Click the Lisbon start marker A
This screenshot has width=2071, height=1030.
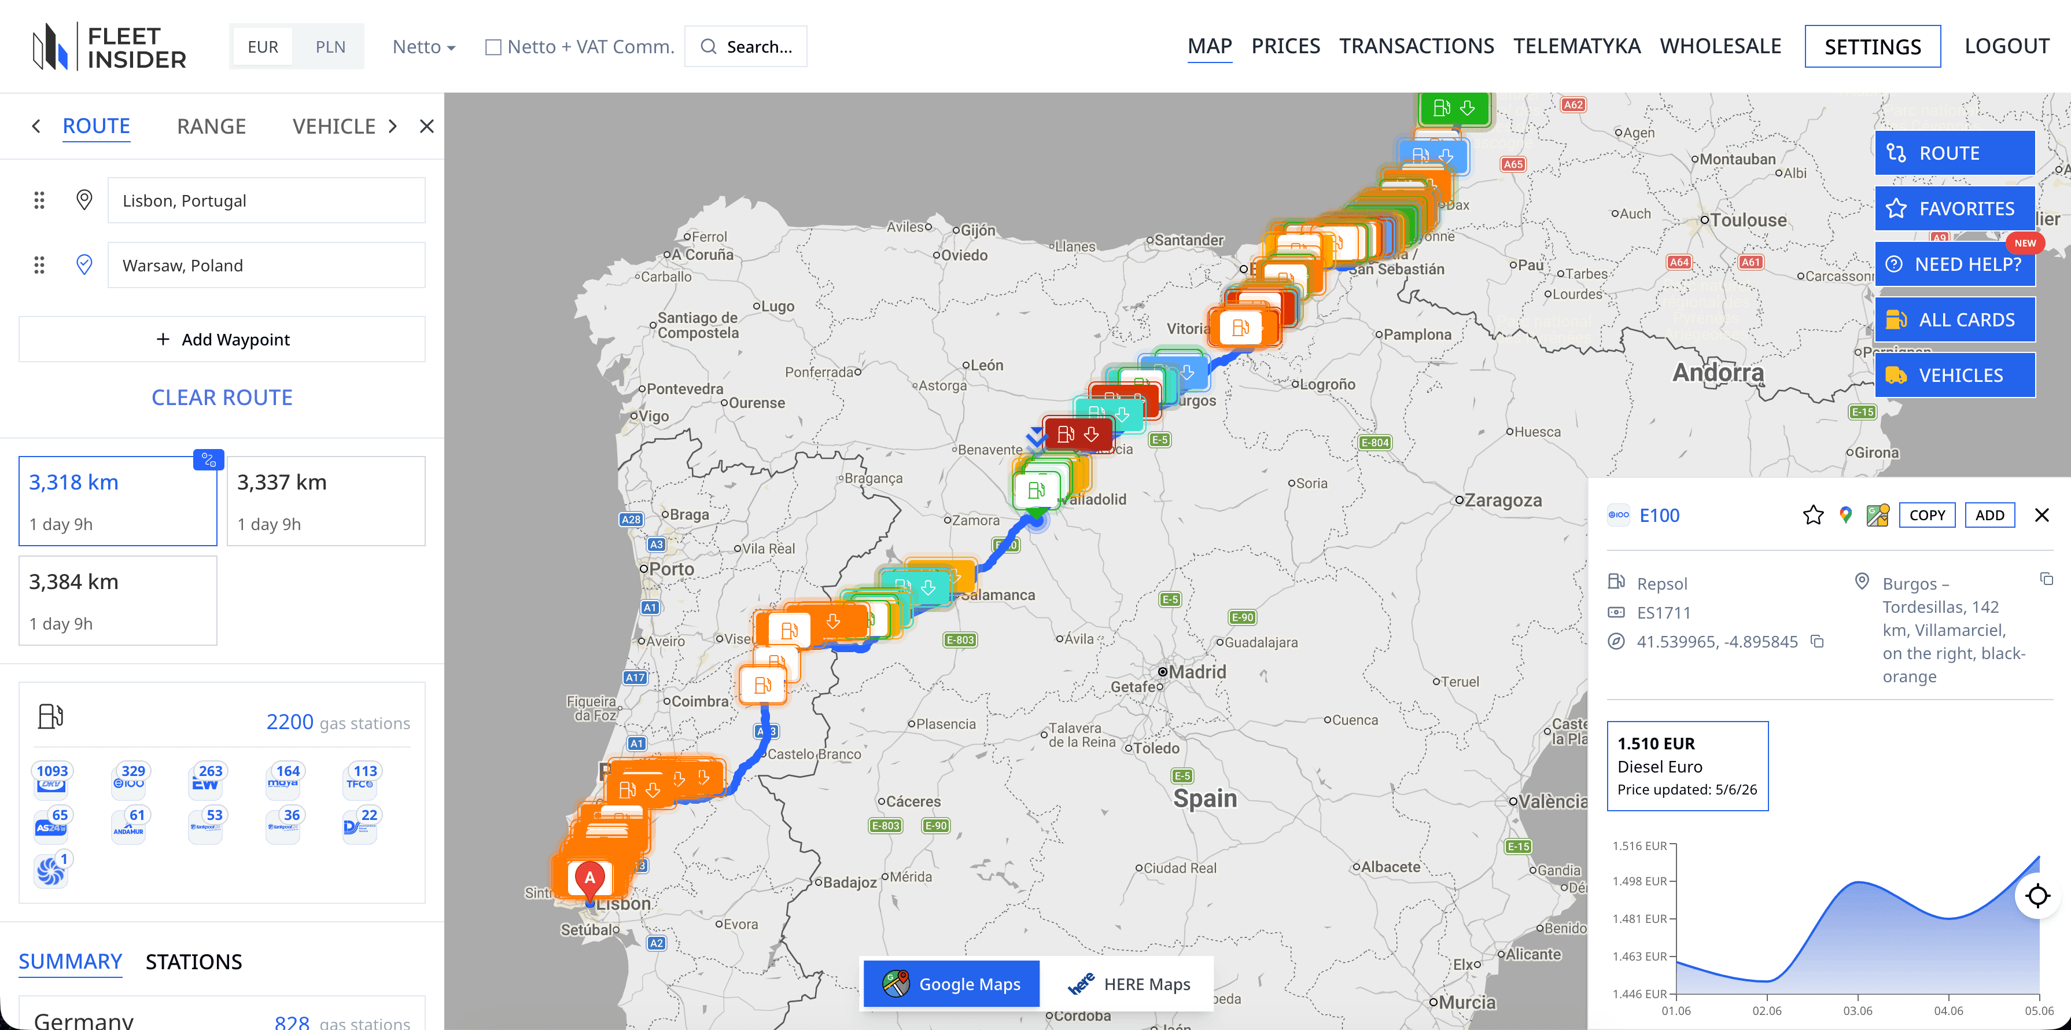coord(590,881)
